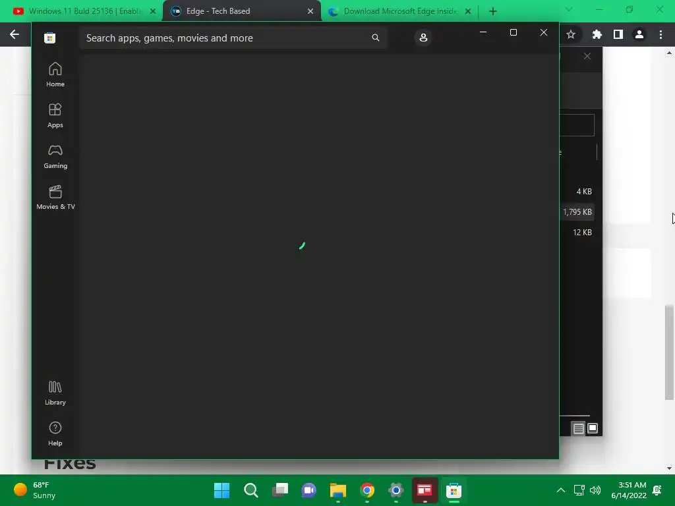Open Settings gear on taskbar

click(396, 490)
